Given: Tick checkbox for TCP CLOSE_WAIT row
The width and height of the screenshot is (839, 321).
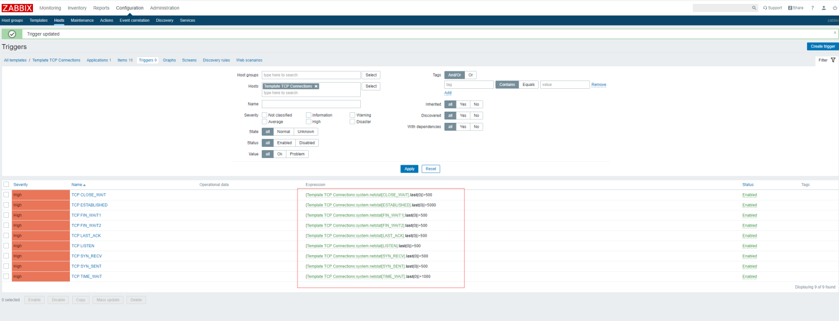Looking at the screenshot, I should [x=6, y=194].
